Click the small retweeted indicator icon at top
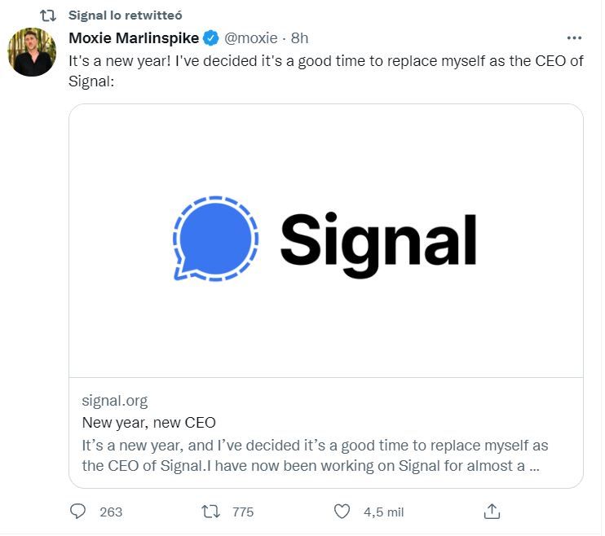This screenshot has width=605, height=536. tap(47, 14)
